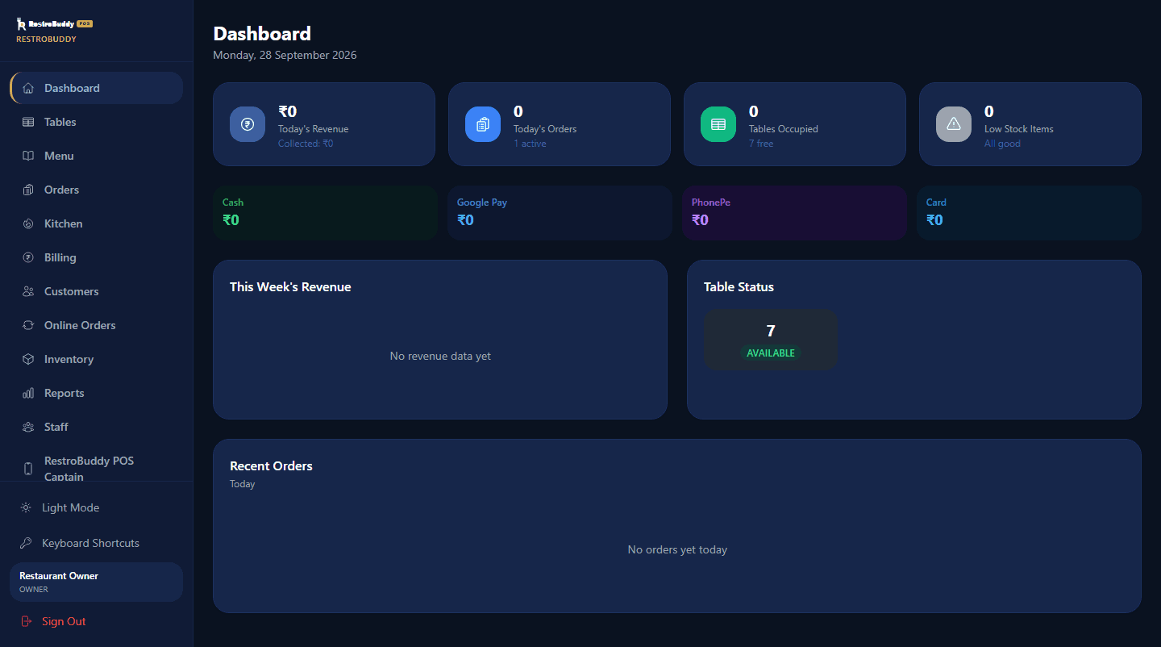Click the green AVAILABLE badge
The height and width of the screenshot is (647, 1161).
[x=771, y=353]
